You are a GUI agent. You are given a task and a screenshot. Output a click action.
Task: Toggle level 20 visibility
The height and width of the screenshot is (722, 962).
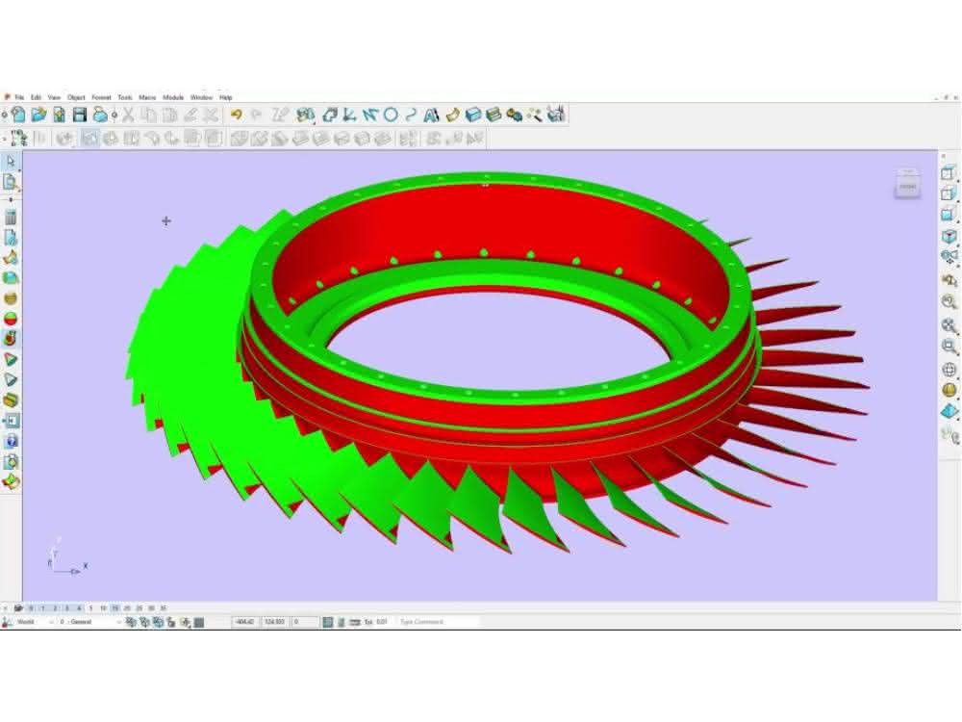coord(127,608)
